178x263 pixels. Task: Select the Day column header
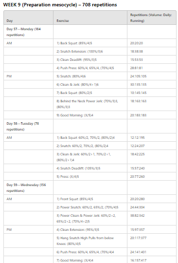[29, 18]
